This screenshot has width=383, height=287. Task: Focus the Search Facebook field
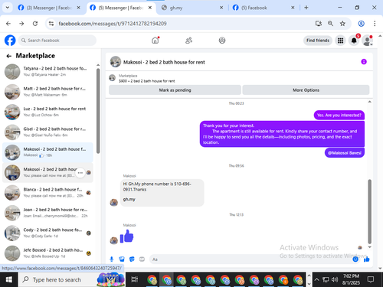57,41
